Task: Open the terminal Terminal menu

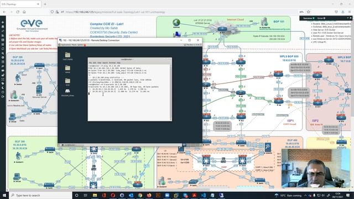Action: tap(112, 62)
